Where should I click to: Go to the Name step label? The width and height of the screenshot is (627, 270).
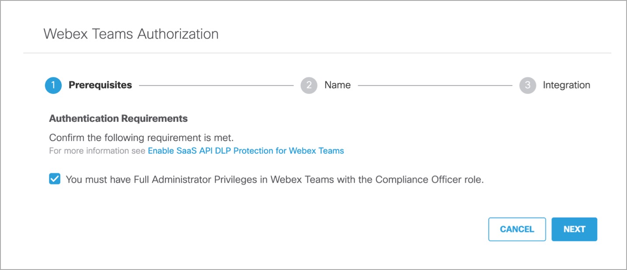pos(337,85)
